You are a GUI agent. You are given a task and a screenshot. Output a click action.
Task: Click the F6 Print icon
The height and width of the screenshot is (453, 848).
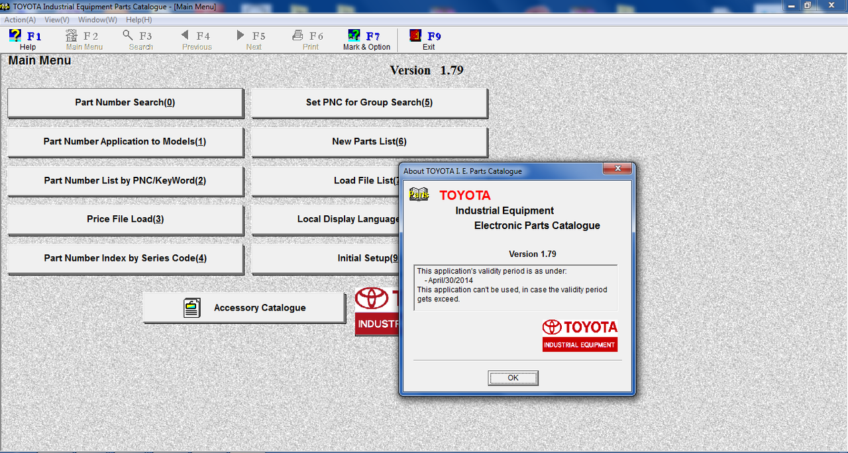coord(298,35)
